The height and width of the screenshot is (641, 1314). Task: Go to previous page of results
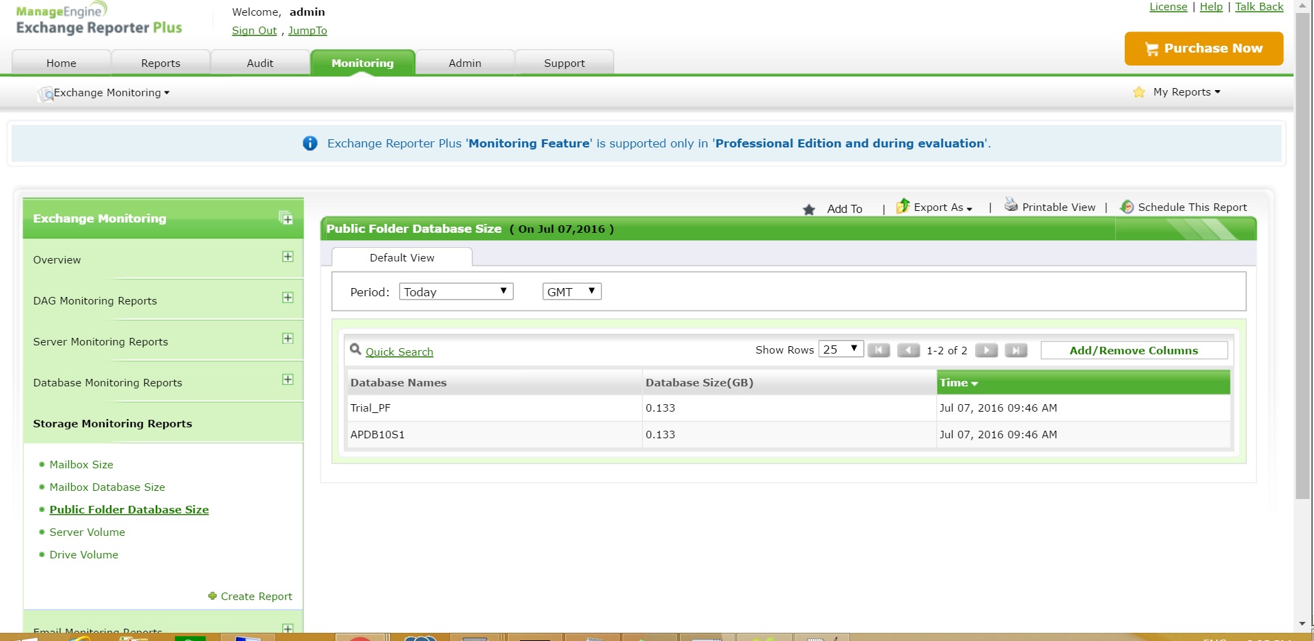click(x=909, y=350)
